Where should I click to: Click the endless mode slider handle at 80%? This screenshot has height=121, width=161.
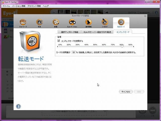pos(122,47)
